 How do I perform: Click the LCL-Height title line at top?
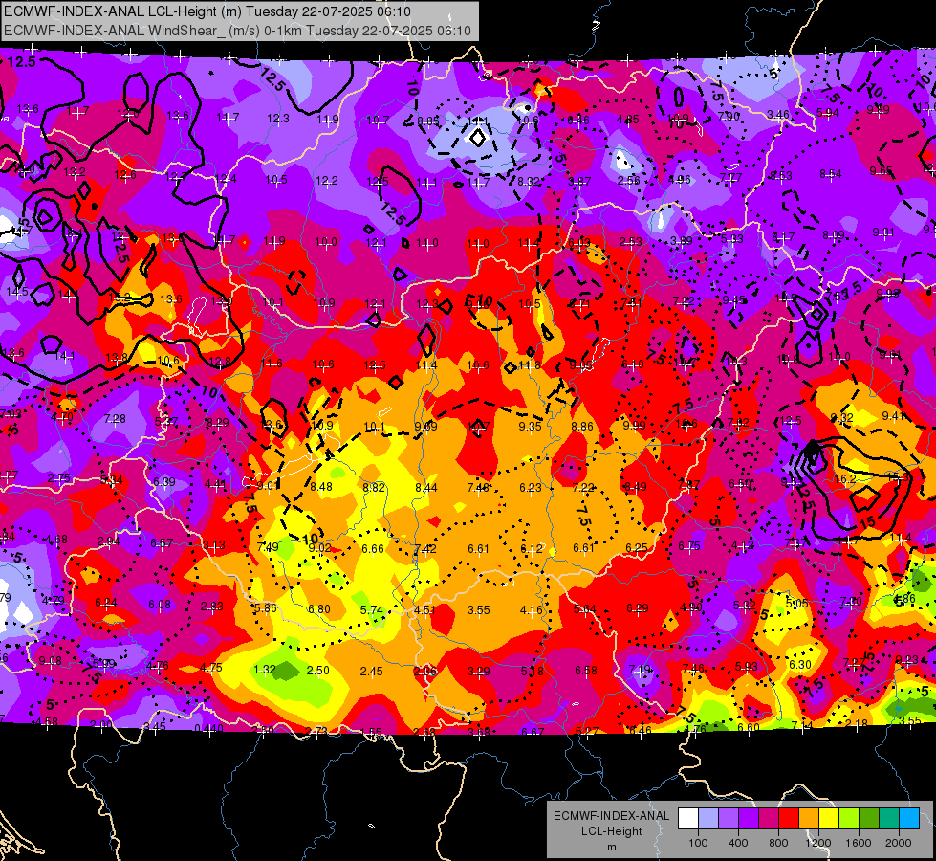coord(207,11)
